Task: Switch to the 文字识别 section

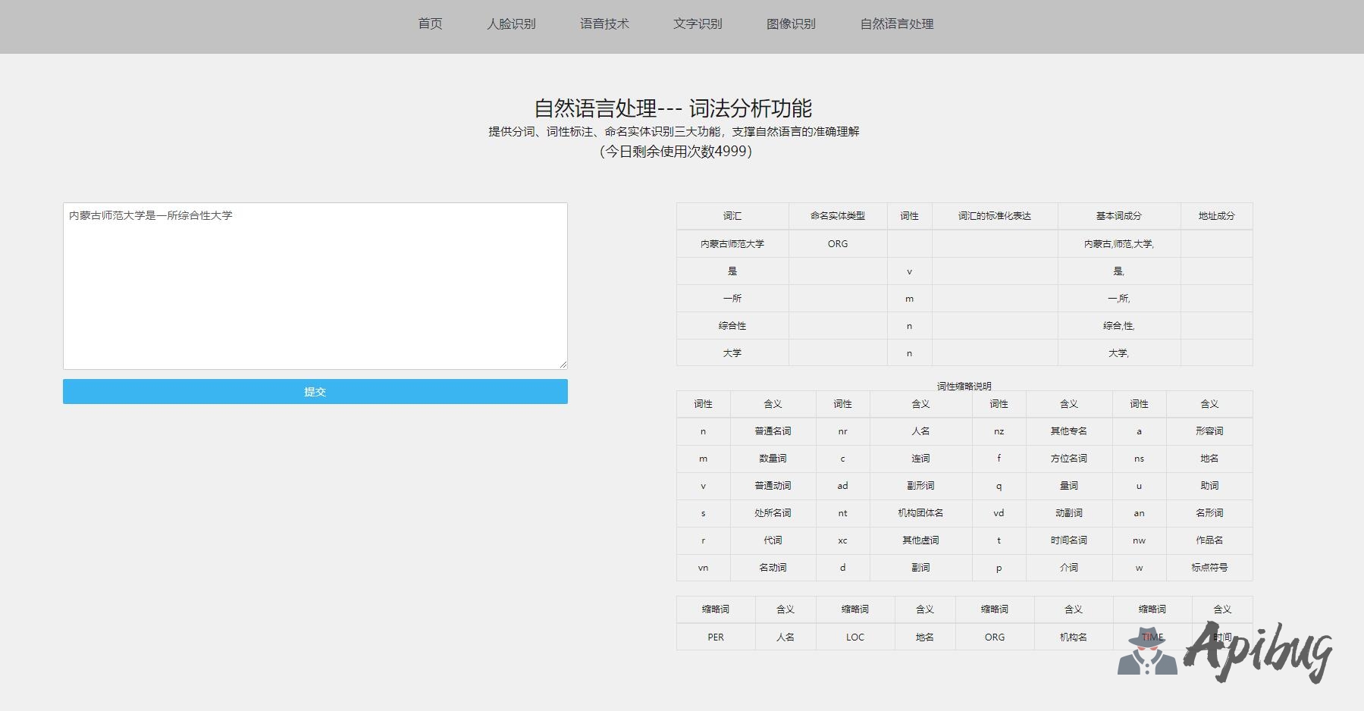Action: point(698,24)
